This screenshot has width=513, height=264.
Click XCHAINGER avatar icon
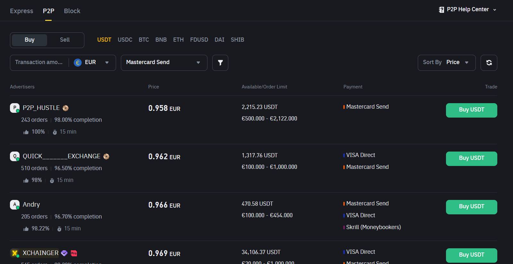15,253
